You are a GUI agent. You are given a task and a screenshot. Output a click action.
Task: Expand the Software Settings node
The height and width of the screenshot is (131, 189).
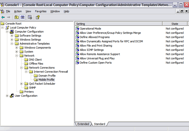coord(12,36)
